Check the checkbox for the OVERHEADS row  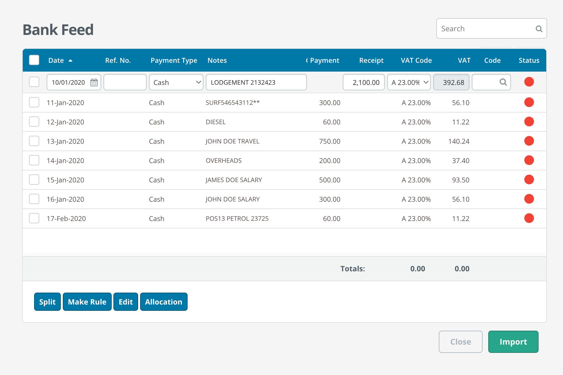click(34, 160)
